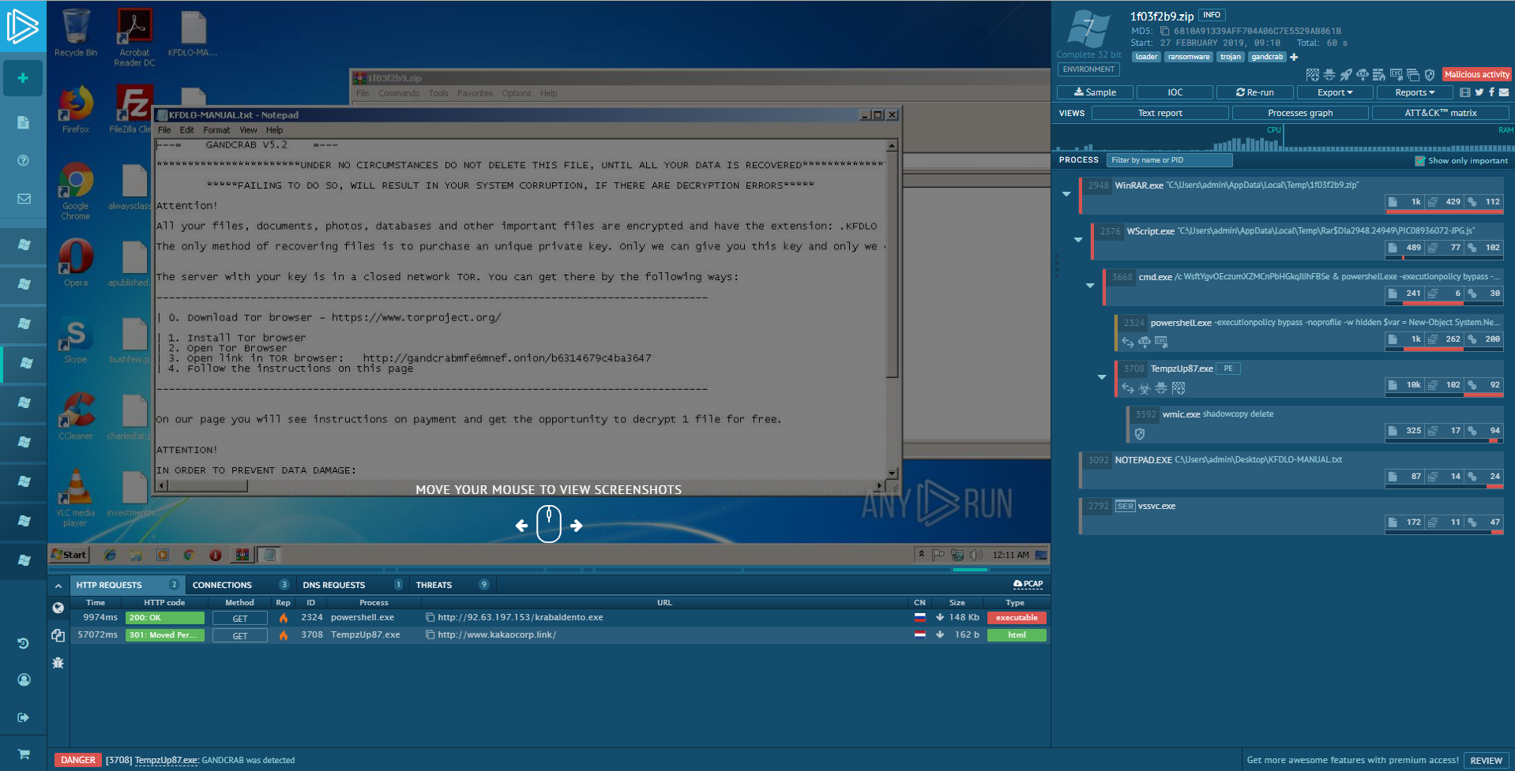Open the IOC view
Viewport: 1515px width, 771px height.
[x=1175, y=92]
